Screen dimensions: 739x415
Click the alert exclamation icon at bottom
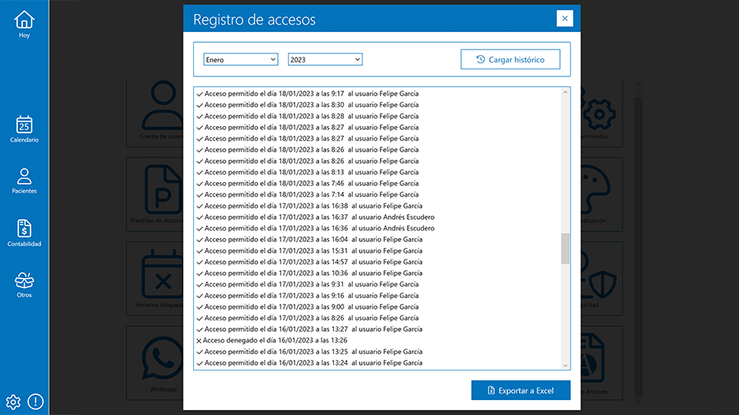[35, 401]
